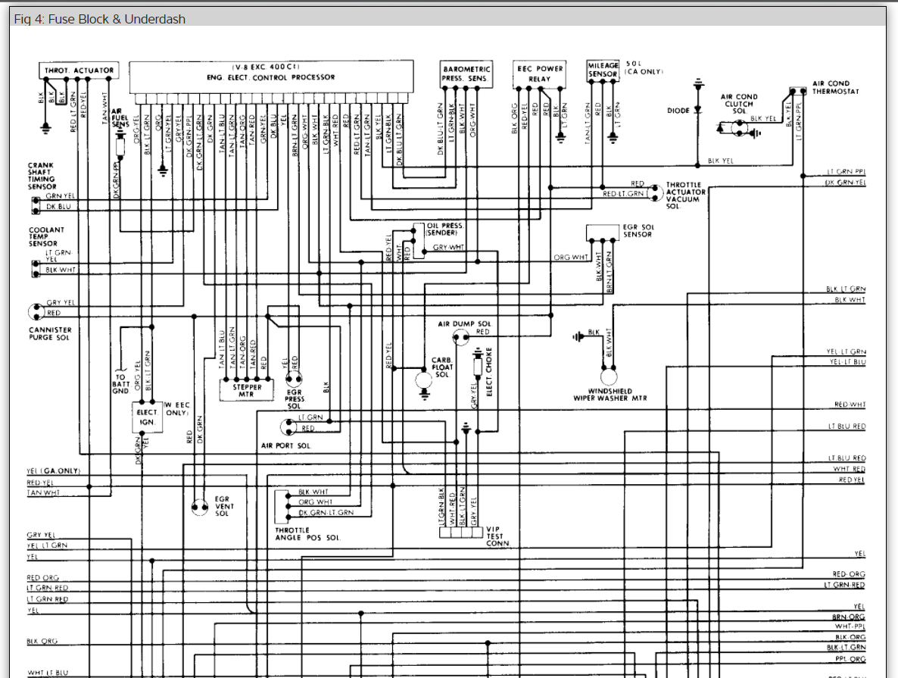Select the Barometric Press Sens box
The width and height of the screenshot is (898, 678).
(466, 74)
